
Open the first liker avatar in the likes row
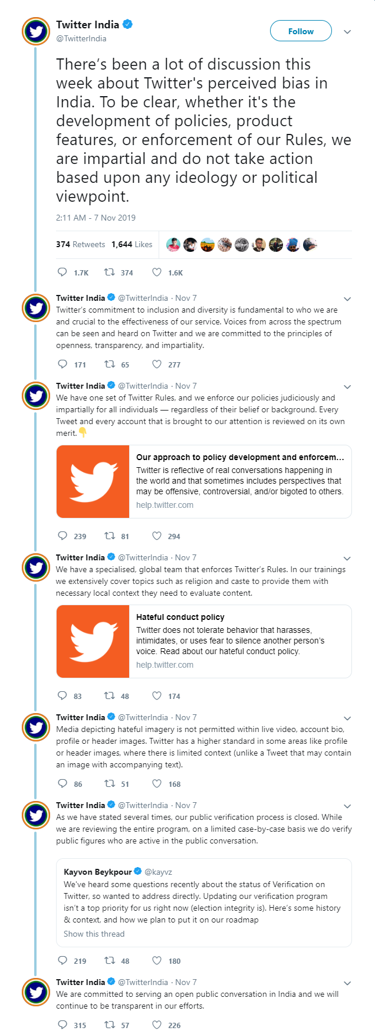point(173,244)
